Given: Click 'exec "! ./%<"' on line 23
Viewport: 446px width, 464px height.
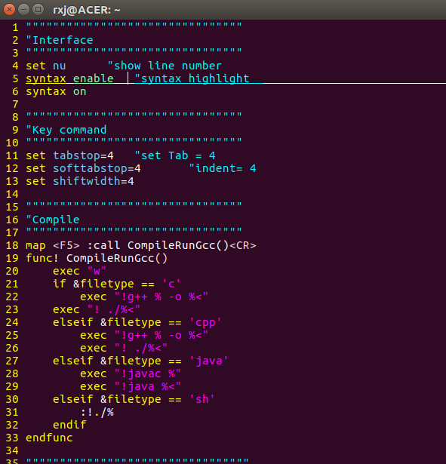Looking at the screenshot, I should click(x=97, y=309).
